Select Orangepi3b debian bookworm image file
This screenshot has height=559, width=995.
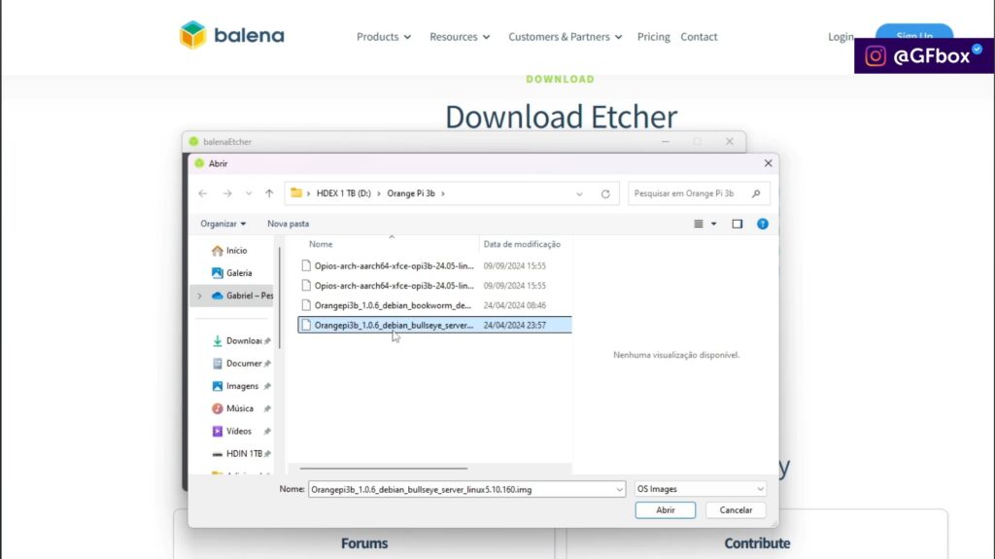tap(434, 305)
